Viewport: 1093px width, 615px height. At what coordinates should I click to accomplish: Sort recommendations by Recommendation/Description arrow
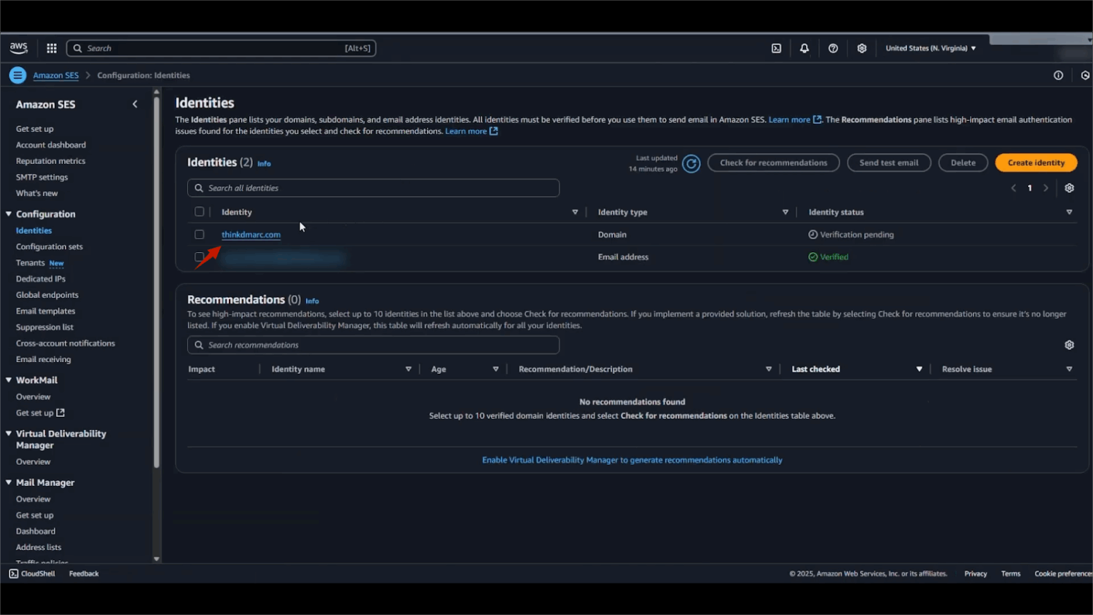[x=769, y=369]
